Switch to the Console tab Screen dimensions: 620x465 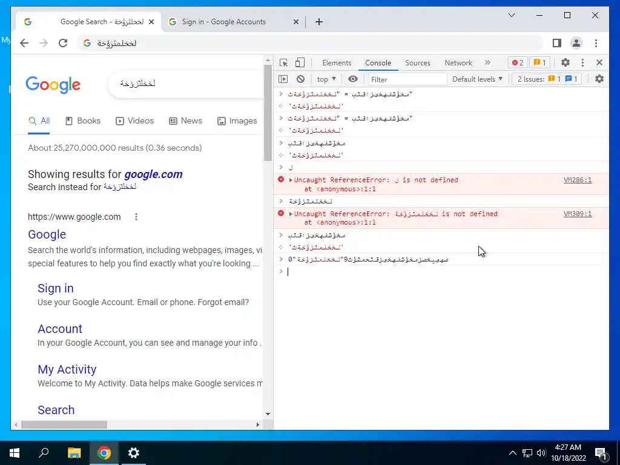378,63
